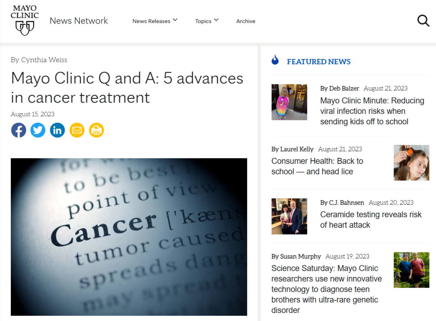Open the Featured News heading link
Viewport: 436px width, 321px height.
[319, 62]
